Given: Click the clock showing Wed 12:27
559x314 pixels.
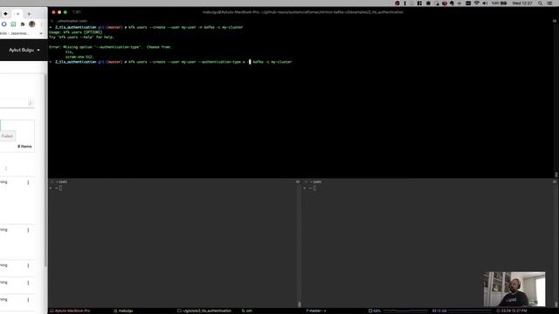Looking at the screenshot, I should (x=522, y=3).
